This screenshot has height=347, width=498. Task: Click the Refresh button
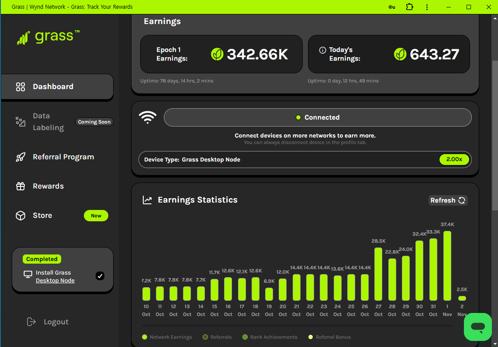(448, 200)
